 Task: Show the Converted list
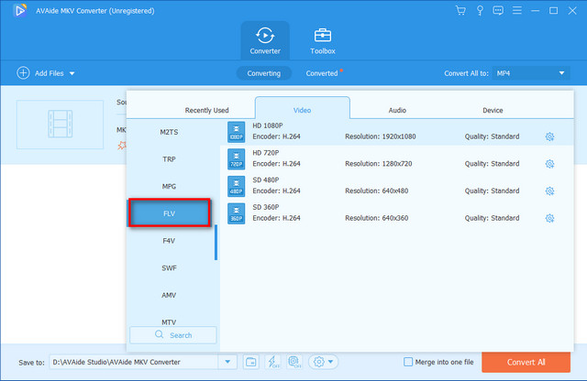click(x=322, y=73)
